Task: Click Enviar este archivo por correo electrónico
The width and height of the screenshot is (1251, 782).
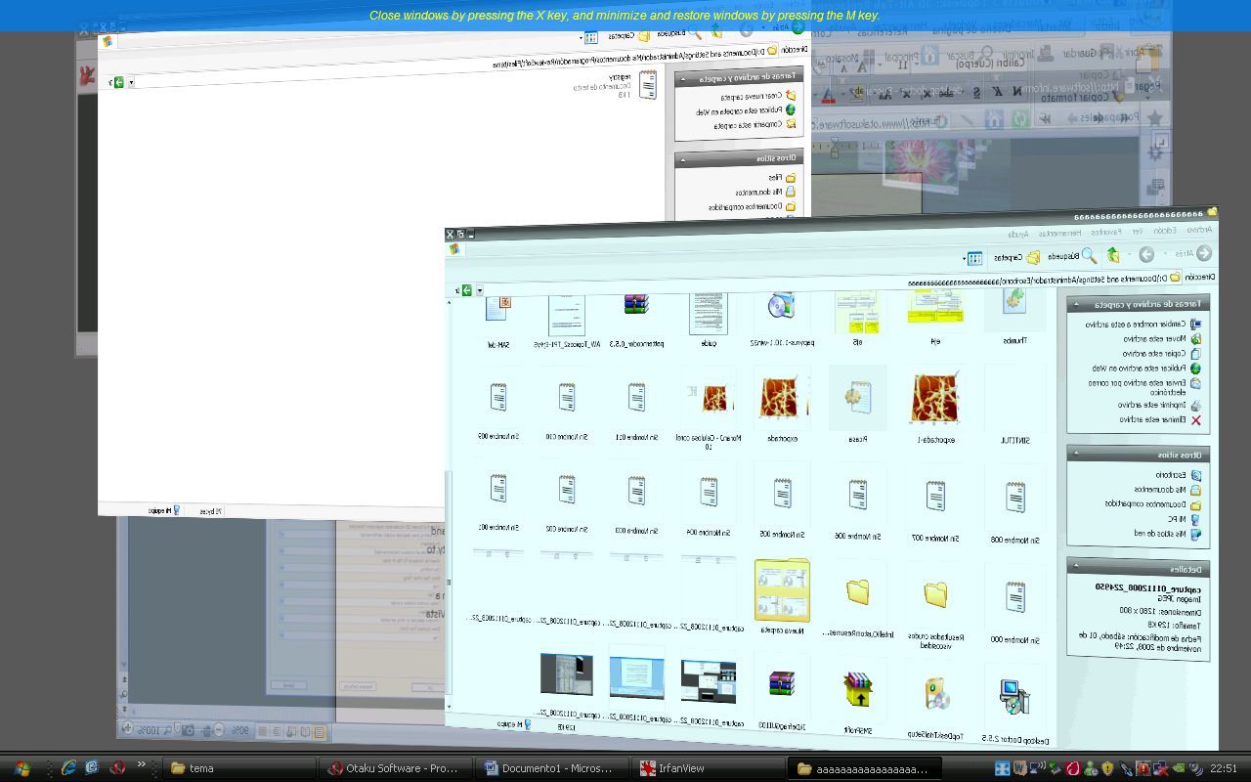Action: [1143, 387]
